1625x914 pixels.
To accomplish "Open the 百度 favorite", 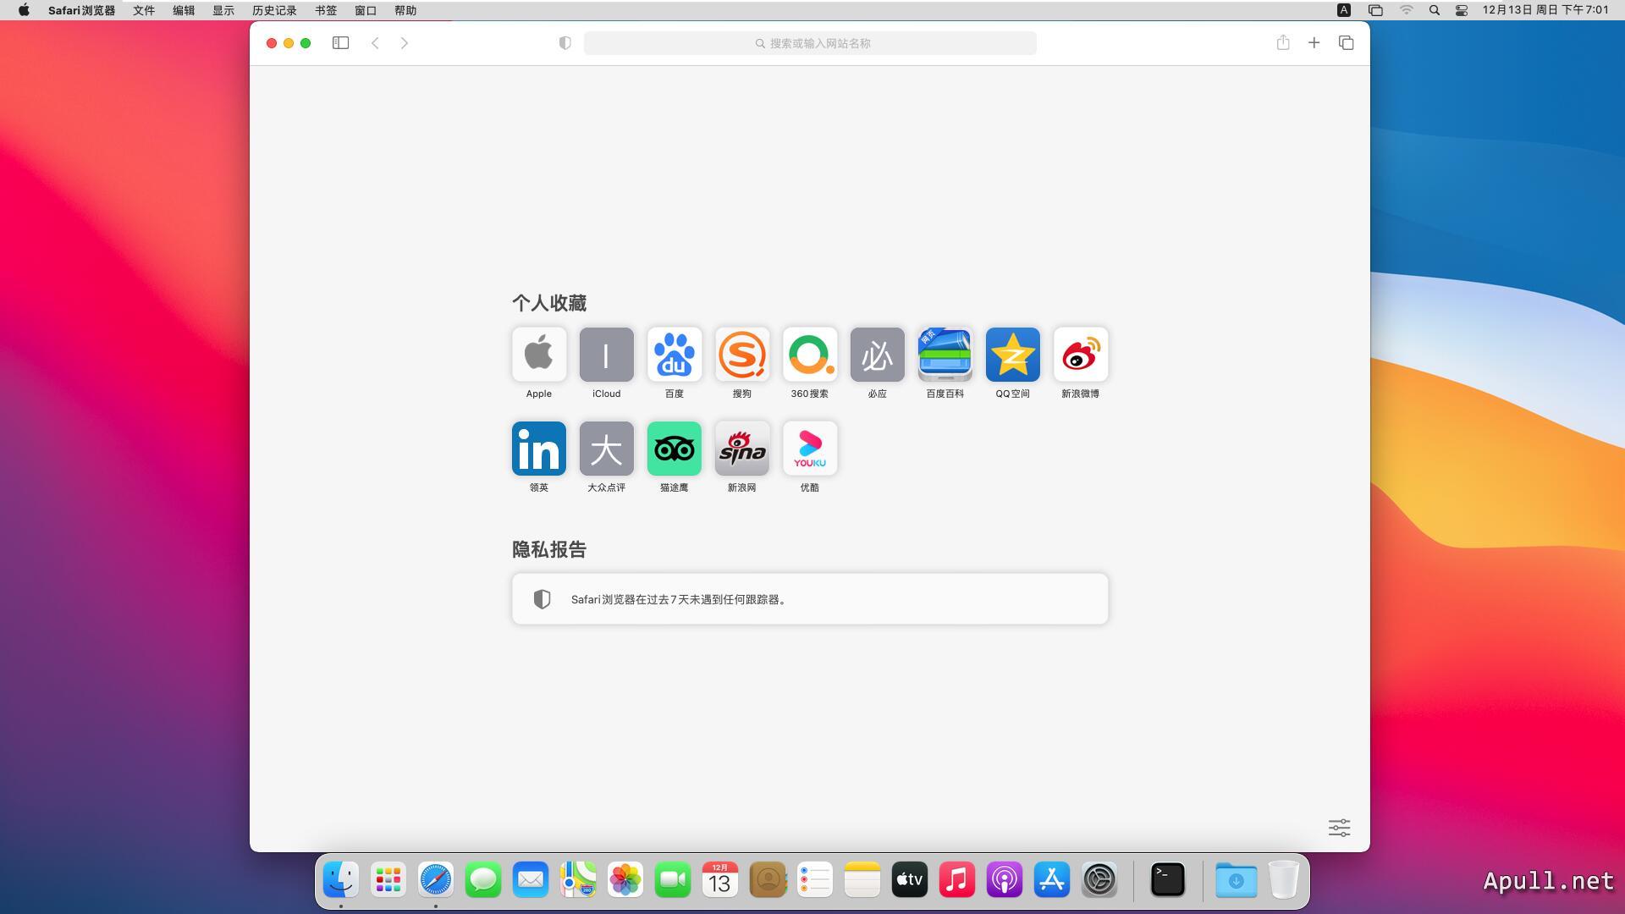I will 675,355.
